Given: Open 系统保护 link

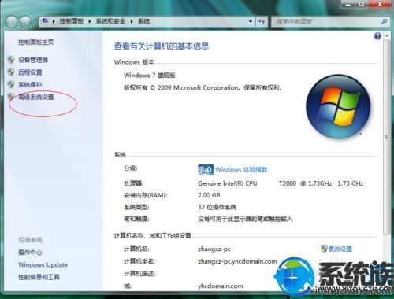Looking at the screenshot, I should click(x=30, y=84).
